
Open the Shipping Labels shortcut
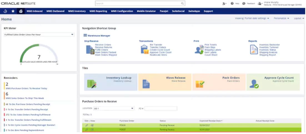tap(213, 50)
